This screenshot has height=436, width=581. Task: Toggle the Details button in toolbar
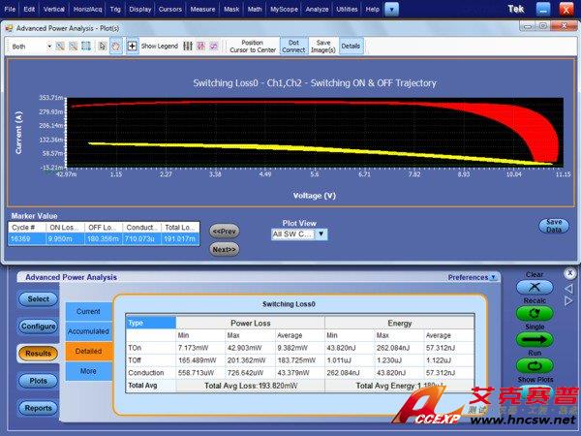pyautogui.click(x=351, y=46)
